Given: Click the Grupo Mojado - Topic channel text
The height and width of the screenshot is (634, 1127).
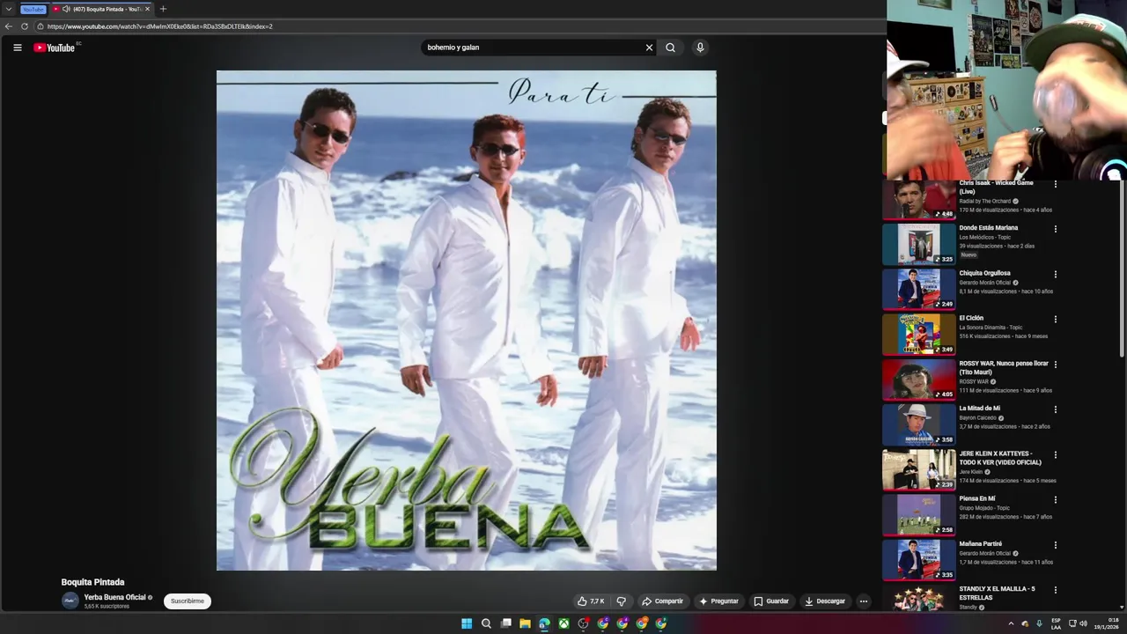Looking at the screenshot, I should pyautogui.click(x=985, y=508).
